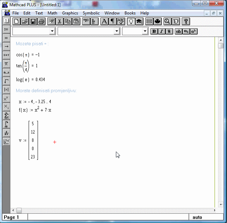The image size is (227, 223).
Task: Toggle bold text formatting
Action: (154, 31)
